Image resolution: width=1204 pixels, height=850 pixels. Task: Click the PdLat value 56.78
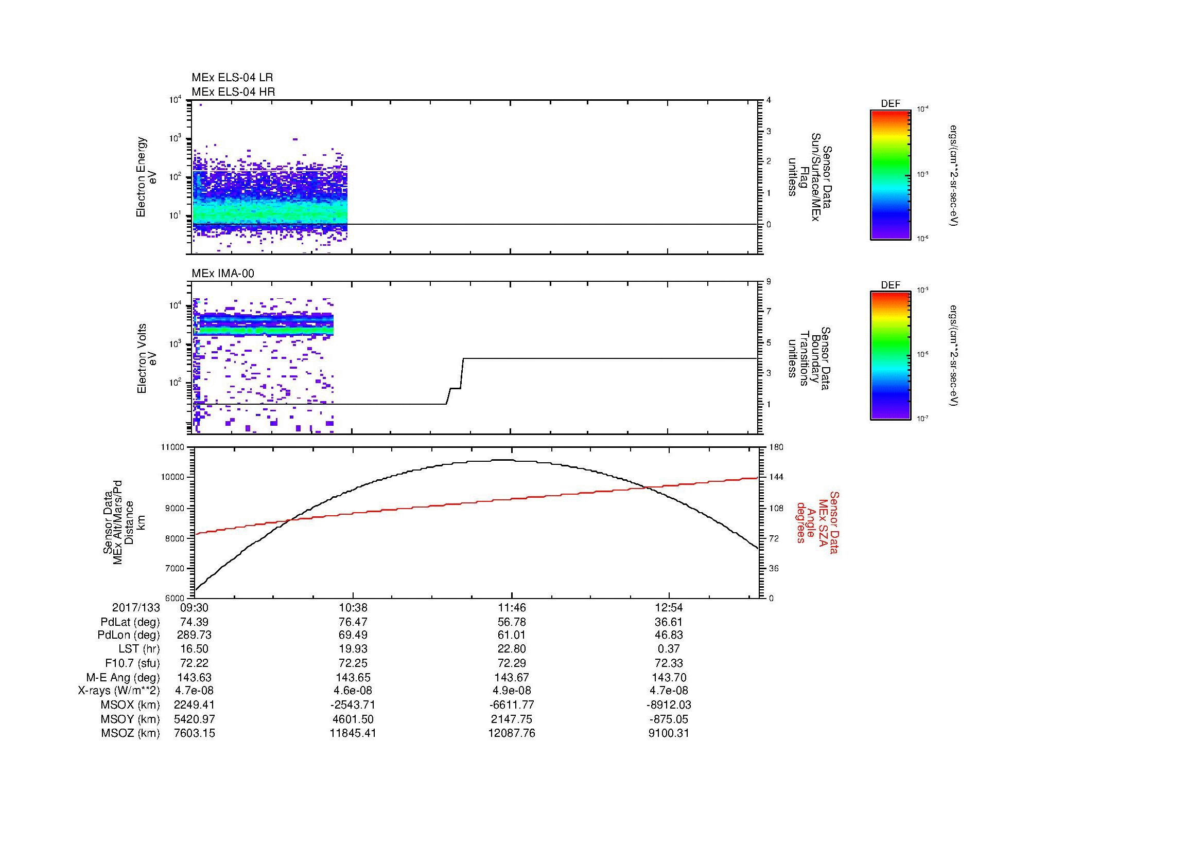[x=512, y=622]
